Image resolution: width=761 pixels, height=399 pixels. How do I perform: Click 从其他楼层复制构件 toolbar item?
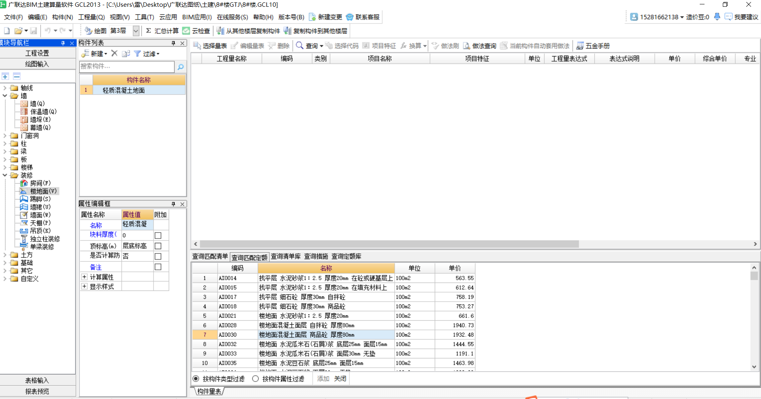pos(248,31)
